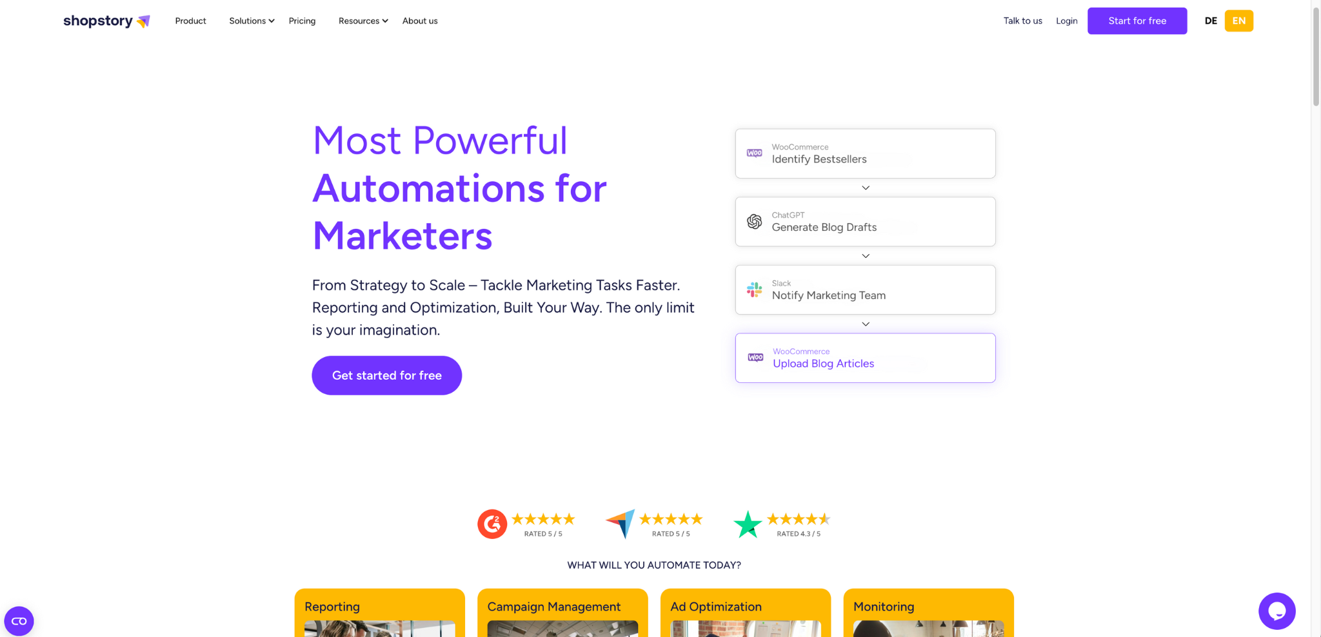Go to the About us page
The image size is (1321, 637).
(x=420, y=21)
